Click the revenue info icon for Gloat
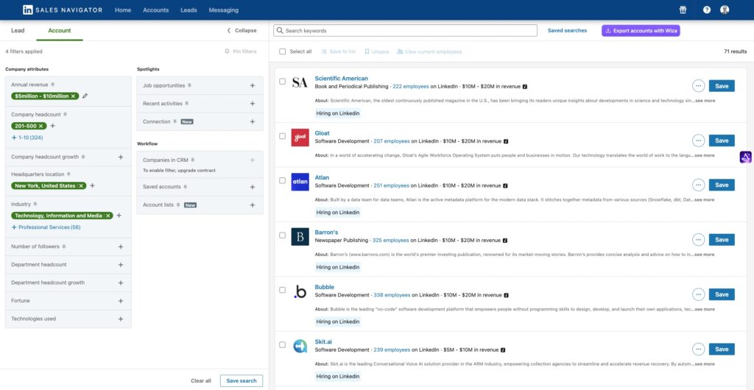The image size is (754, 390). click(505, 141)
